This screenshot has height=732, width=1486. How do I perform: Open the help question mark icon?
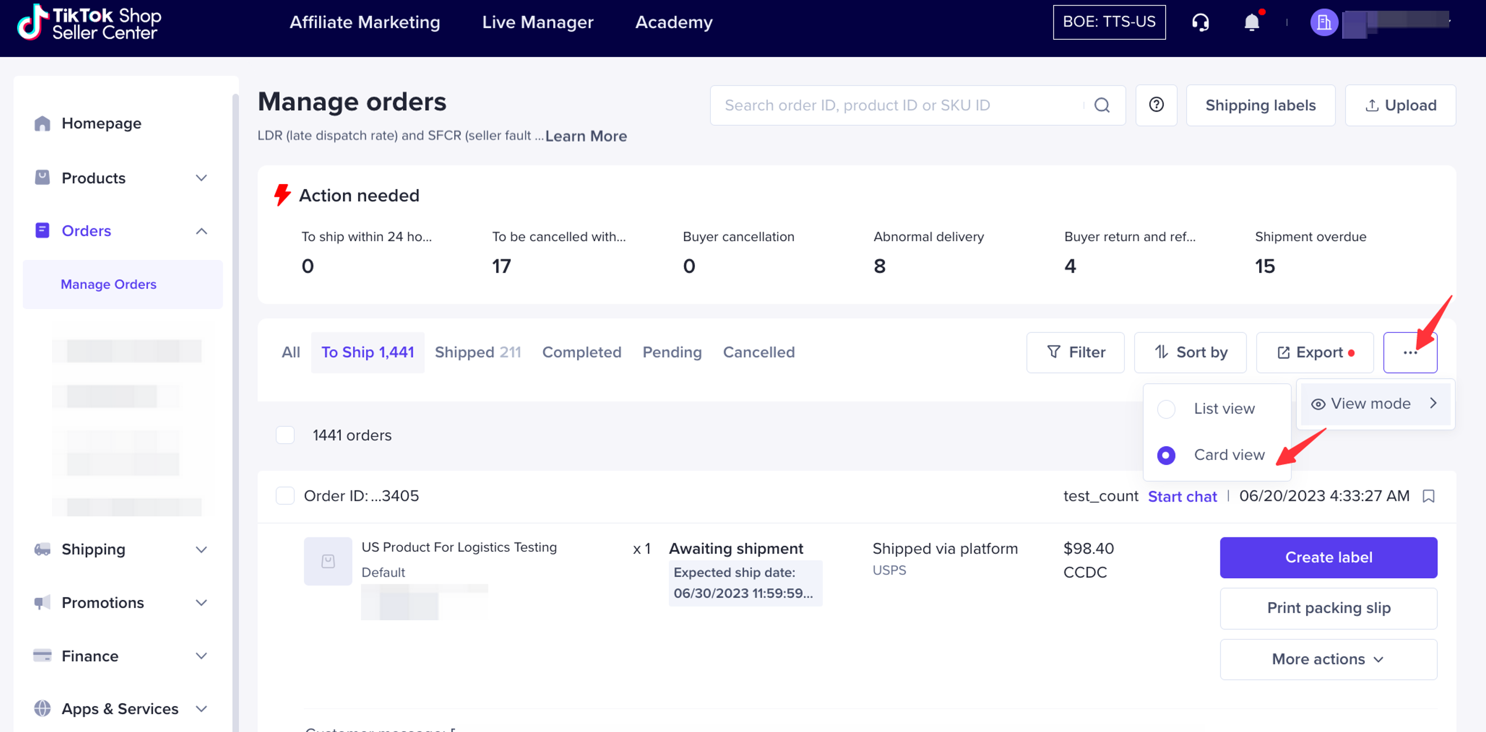point(1156,105)
